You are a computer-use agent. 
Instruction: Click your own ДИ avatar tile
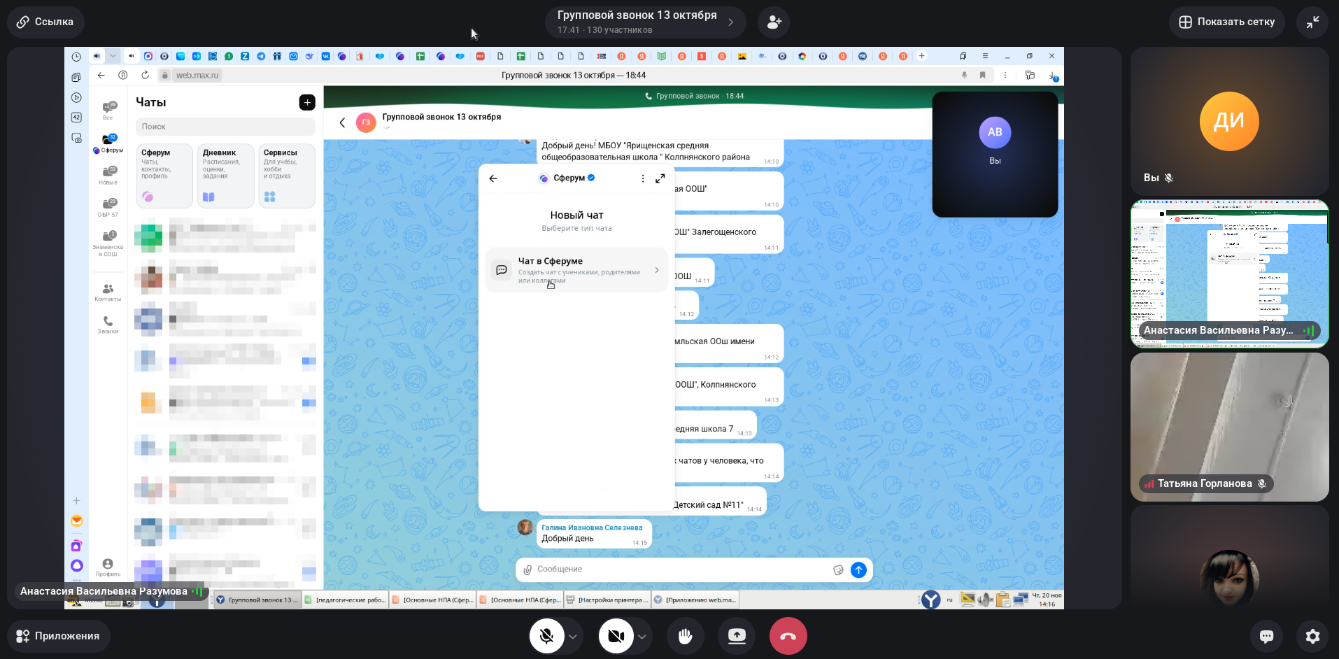click(x=1229, y=121)
